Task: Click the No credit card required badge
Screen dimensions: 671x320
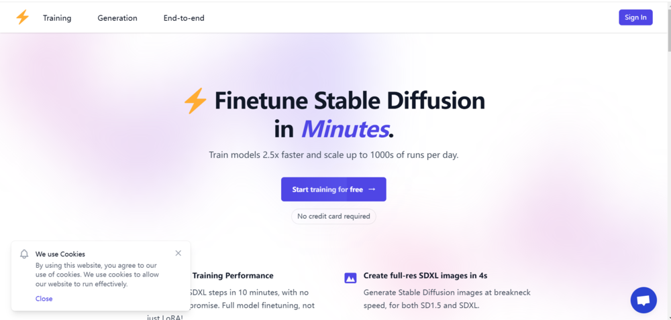Action: point(333,216)
